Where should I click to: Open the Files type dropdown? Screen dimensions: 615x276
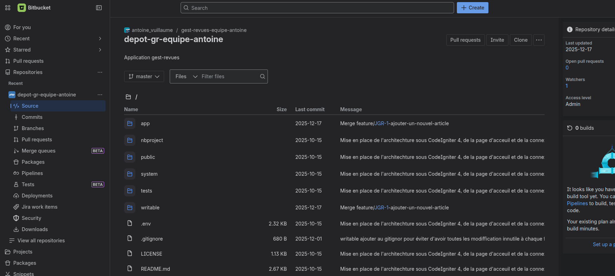(x=186, y=76)
